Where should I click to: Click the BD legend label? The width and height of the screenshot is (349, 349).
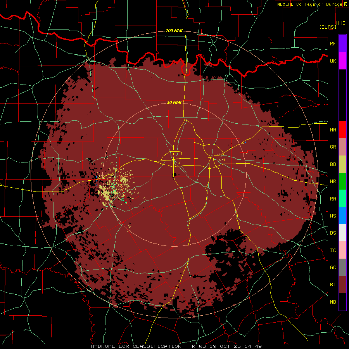click(333, 164)
